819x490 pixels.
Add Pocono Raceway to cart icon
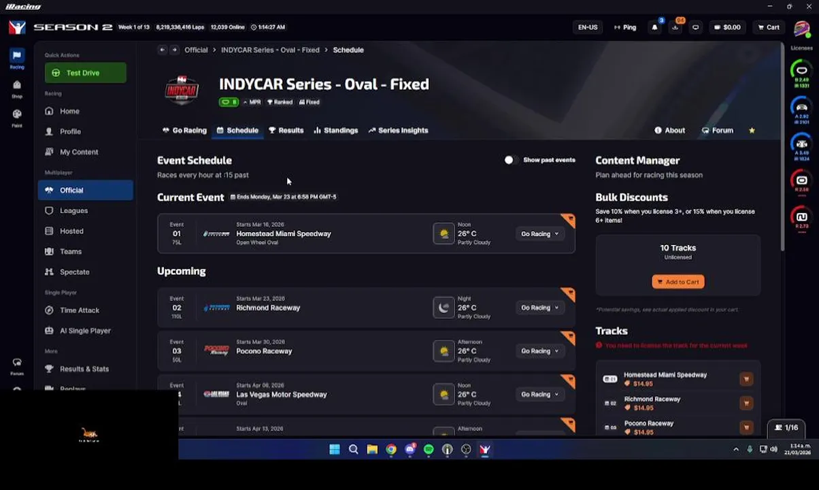point(746,427)
